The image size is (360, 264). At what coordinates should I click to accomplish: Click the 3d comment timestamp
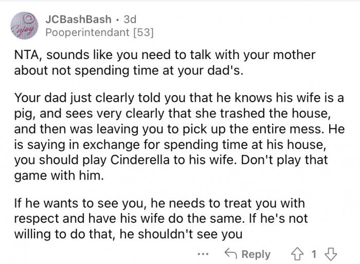point(130,20)
